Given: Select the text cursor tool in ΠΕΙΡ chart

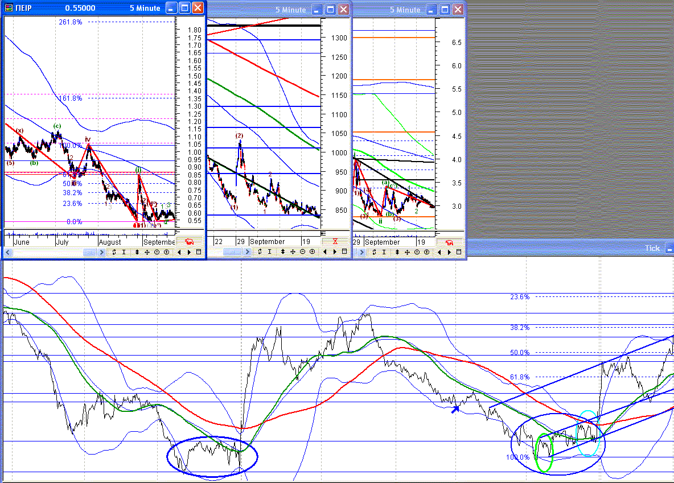Looking at the screenshot, I should pyautogui.click(x=124, y=252).
